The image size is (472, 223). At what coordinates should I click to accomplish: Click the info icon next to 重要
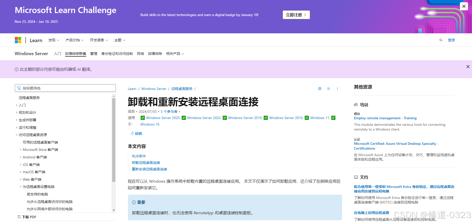pyautogui.click(x=134, y=202)
